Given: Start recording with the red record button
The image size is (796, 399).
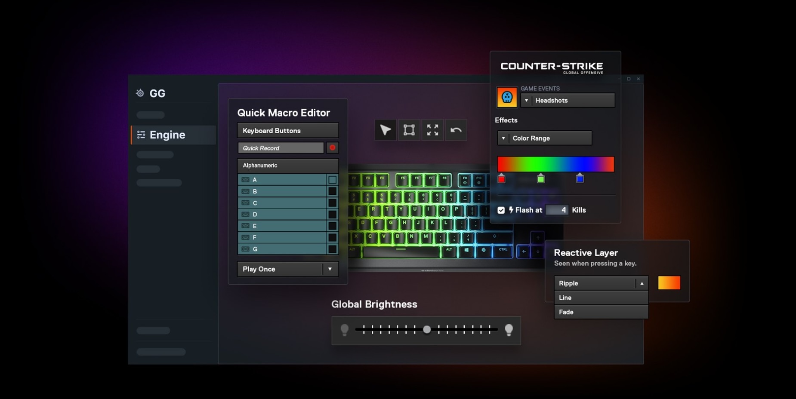Looking at the screenshot, I should [332, 148].
